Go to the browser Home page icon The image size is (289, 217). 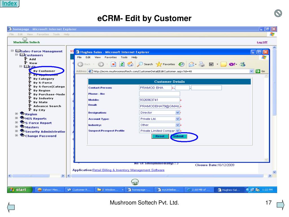click(x=130, y=64)
